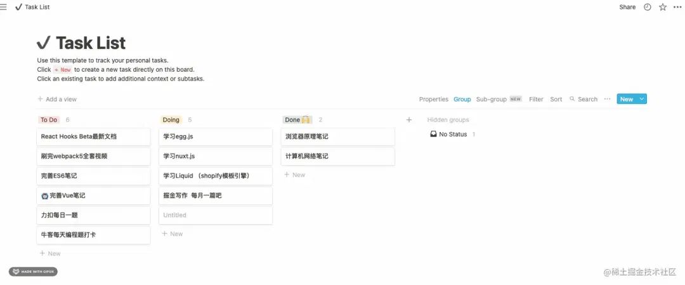Open 力扣每日一题 card
Image resolution: width=685 pixels, height=285 pixels.
[94, 216]
